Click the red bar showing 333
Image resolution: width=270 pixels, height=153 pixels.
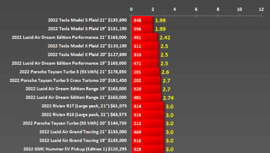click(145, 55)
